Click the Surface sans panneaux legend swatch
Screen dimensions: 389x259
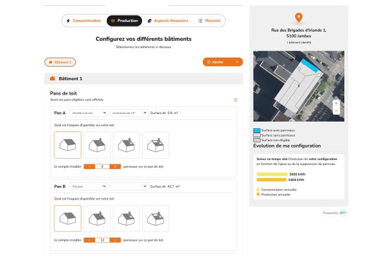coord(257,135)
